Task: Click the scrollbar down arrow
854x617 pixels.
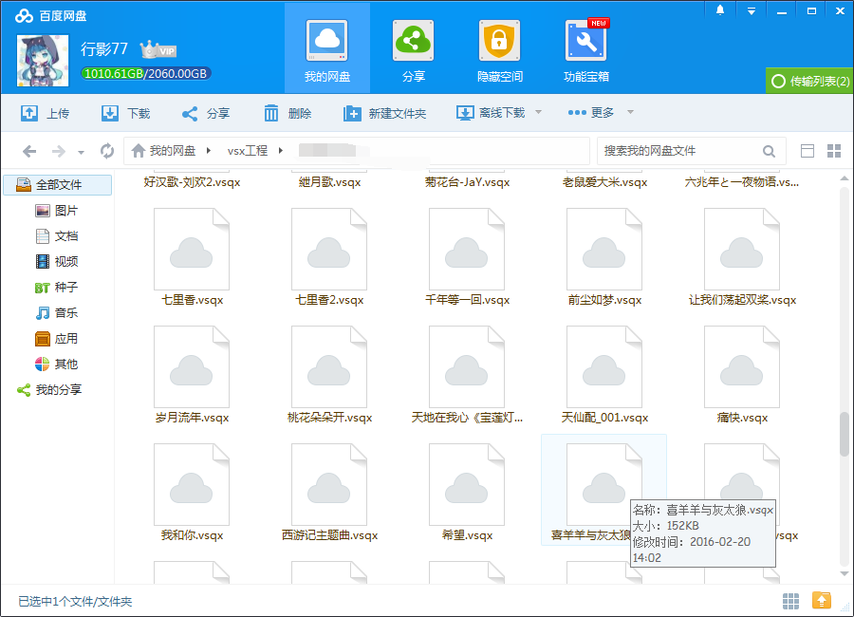Action: tap(845, 573)
